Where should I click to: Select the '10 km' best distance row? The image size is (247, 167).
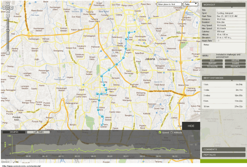(x=224, y=107)
